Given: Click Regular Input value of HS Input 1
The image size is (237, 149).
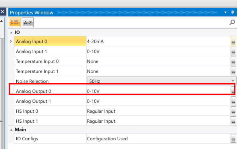Looking at the screenshot, I should click(101, 121).
